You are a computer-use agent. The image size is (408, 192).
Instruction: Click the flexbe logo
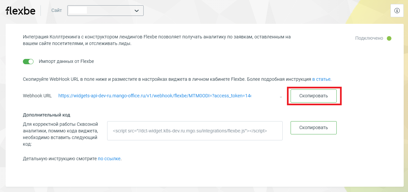[21, 11]
